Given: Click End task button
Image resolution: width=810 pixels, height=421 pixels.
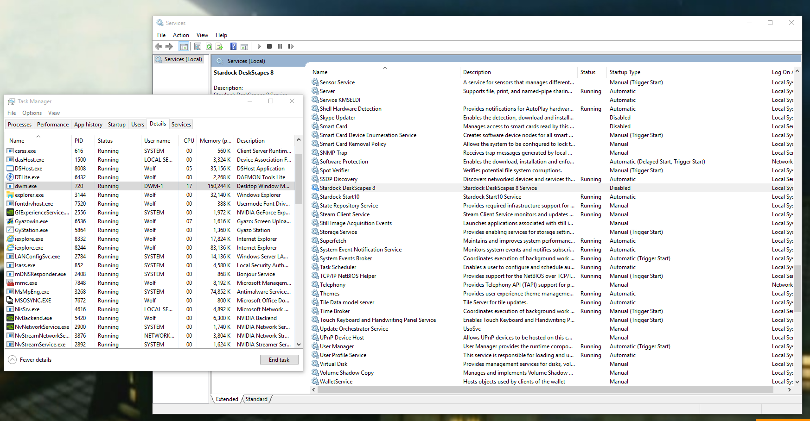Looking at the screenshot, I should pyautogui.click(x=279, y=360).
